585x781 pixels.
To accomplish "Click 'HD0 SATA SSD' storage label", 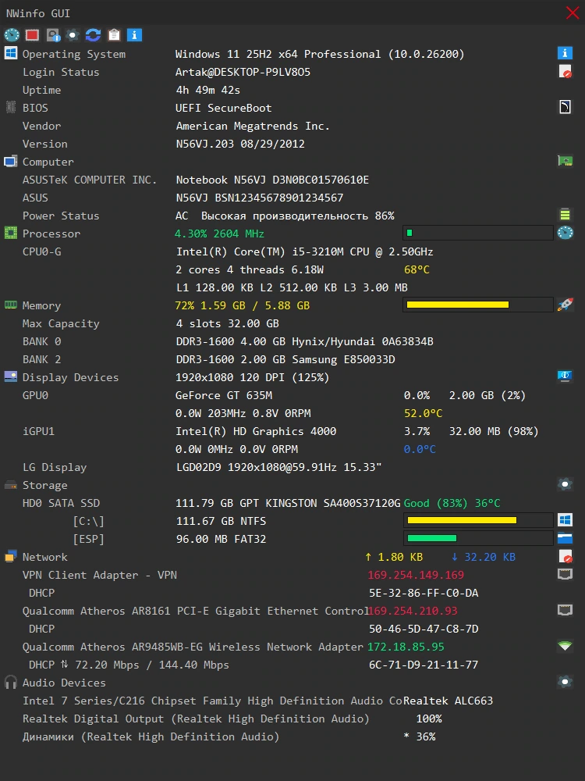I will pos(61,503).
